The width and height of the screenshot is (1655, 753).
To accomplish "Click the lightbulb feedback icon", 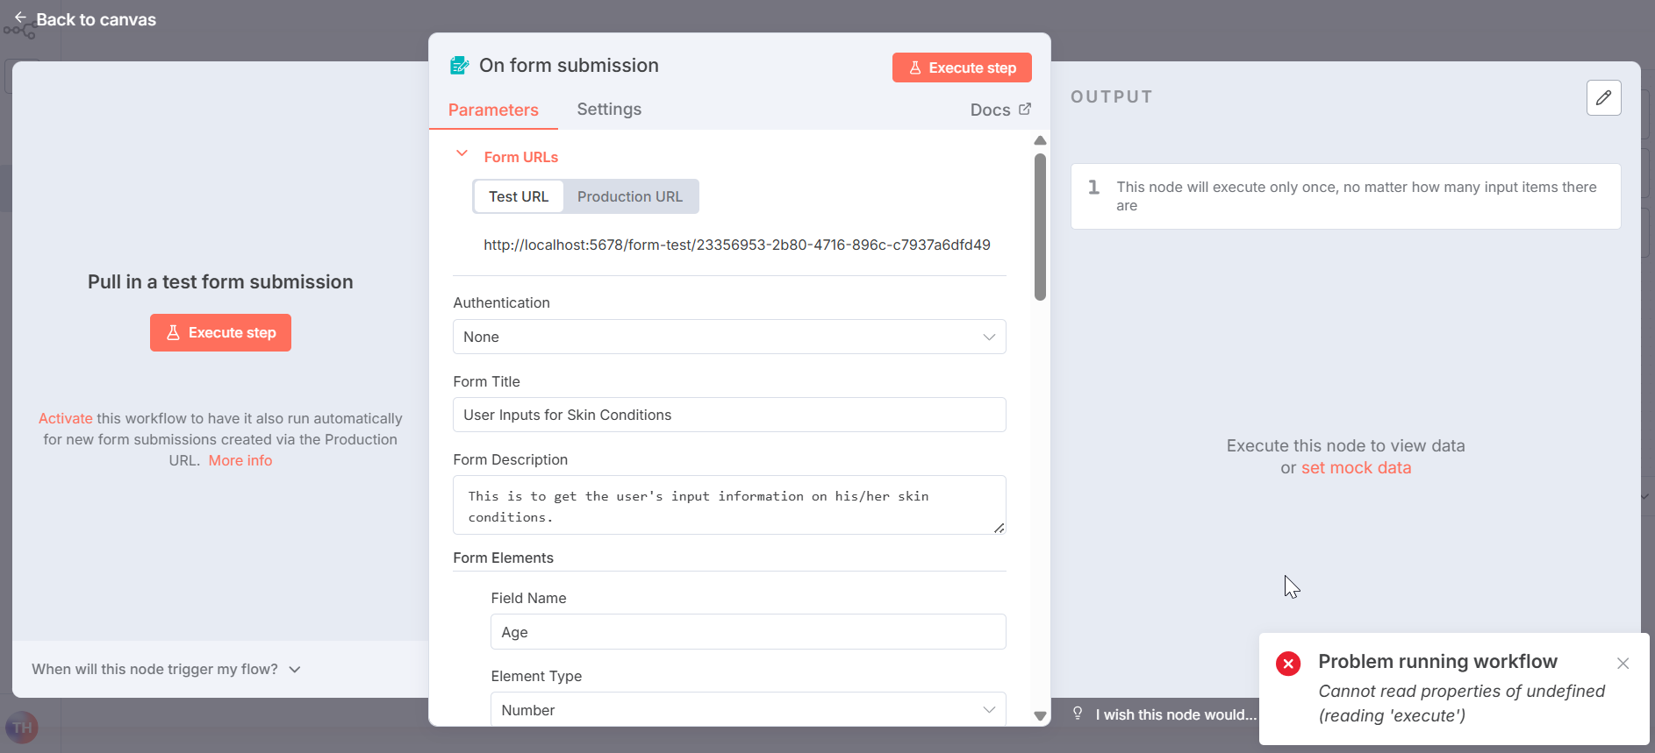I will [x=1078, y=714].
